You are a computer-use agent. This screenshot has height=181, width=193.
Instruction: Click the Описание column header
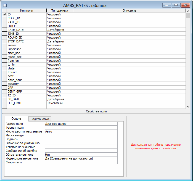[129, 10]
